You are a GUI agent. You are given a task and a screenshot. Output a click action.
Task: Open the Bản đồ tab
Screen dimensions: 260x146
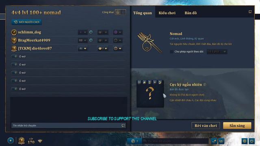191,13
